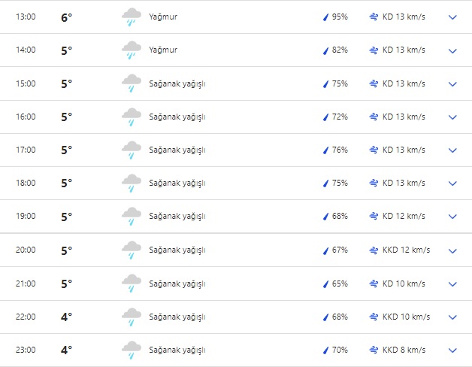Image resolution: width=472 pixels, height=367 pixels.
Task: Click the wind icon beside KKD 8 km/s
Action: pyautogui.click(x=374, y=350)
